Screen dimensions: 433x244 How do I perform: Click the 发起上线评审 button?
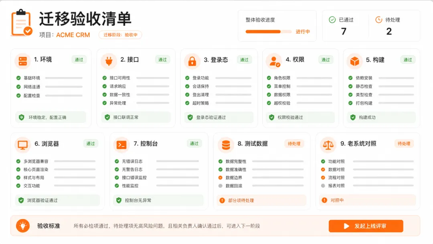pos(366,226)
